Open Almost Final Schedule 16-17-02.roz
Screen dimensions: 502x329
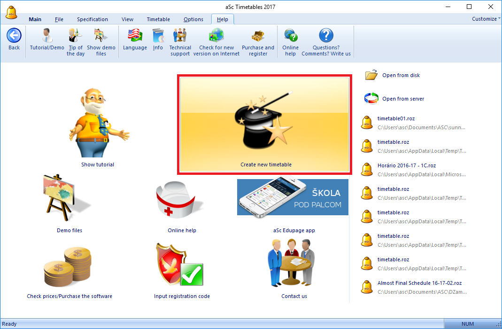(x=419, y=283)
